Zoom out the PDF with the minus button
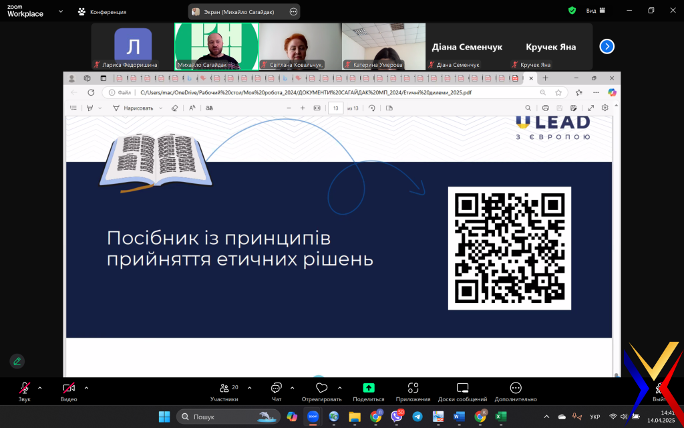The width and height of the screenshot is (684, 428). click(289, 108)
